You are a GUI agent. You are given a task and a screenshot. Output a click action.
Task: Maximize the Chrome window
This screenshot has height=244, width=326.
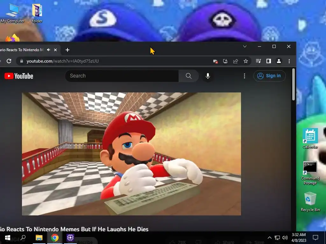[x=274, y=46]
